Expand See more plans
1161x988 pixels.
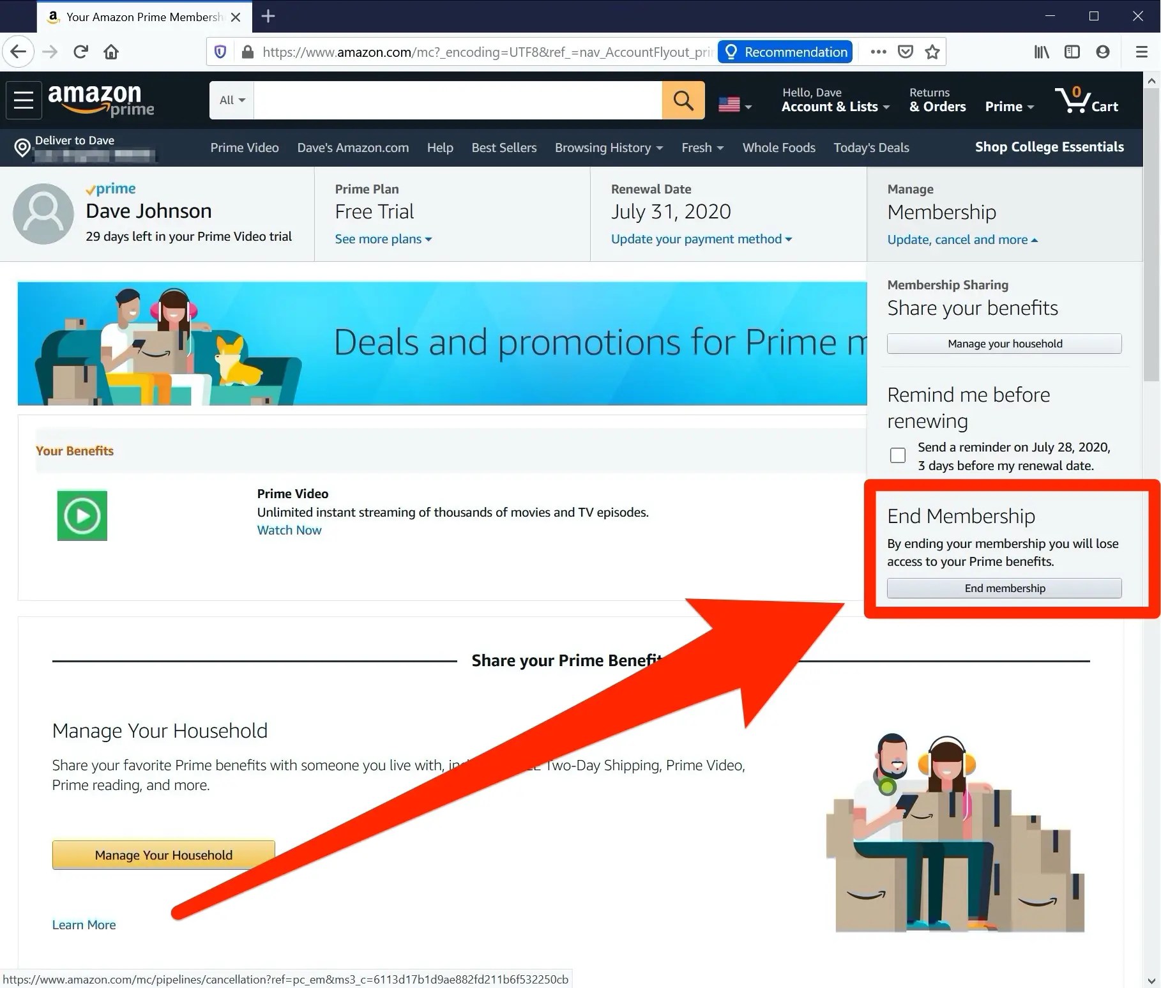(383, 239)
